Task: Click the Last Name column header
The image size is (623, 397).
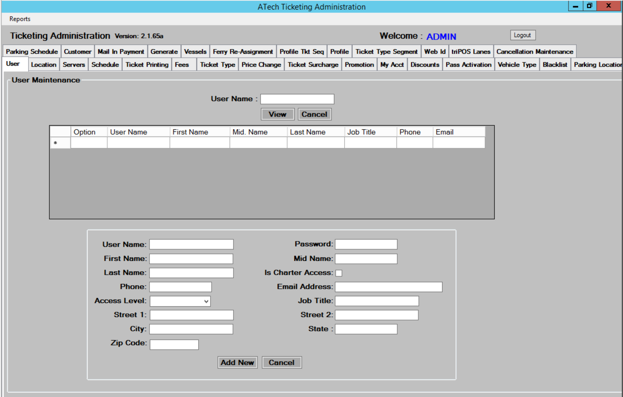Action: point(316,132)
